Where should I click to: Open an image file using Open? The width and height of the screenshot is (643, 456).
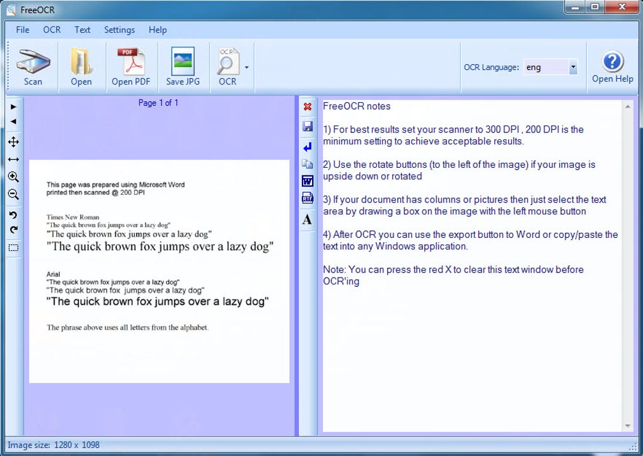(x=81, y=67)
